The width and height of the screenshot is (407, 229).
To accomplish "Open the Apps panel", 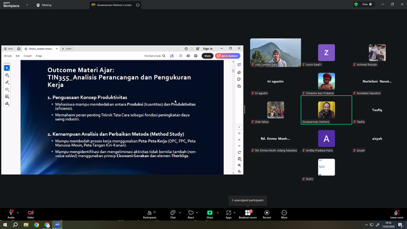I will pos(228,214).
